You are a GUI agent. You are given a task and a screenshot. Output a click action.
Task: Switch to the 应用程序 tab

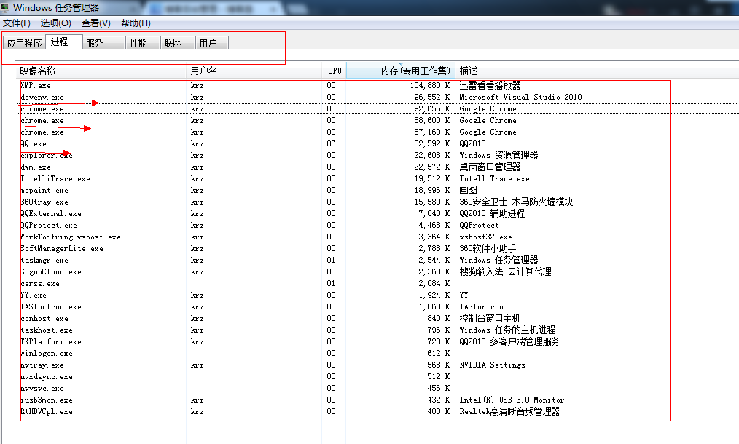[24, 43]
